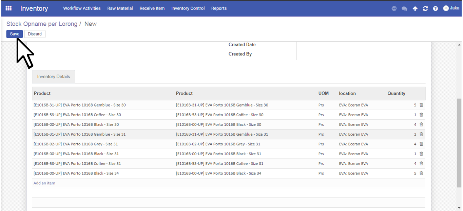Expand the Workflow Activities menu
The height and width of the screenshot is (211, 463).
tap(82, 8)
